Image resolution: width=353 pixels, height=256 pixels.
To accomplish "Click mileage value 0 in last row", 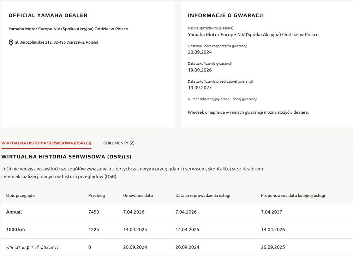I will (x=90, y=247).
